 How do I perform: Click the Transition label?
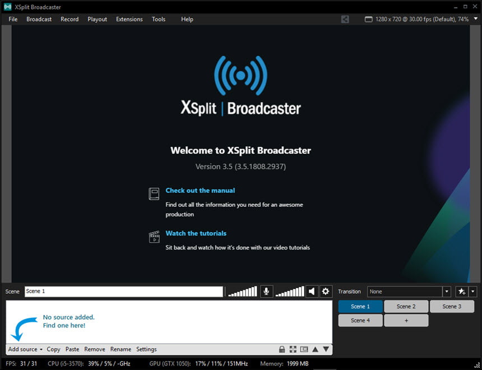click(350, 292)
